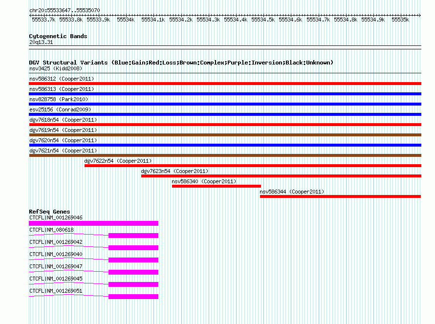
Task: Click the CTCFL|NM_001269045 gene label
Action: coord(56,279)
